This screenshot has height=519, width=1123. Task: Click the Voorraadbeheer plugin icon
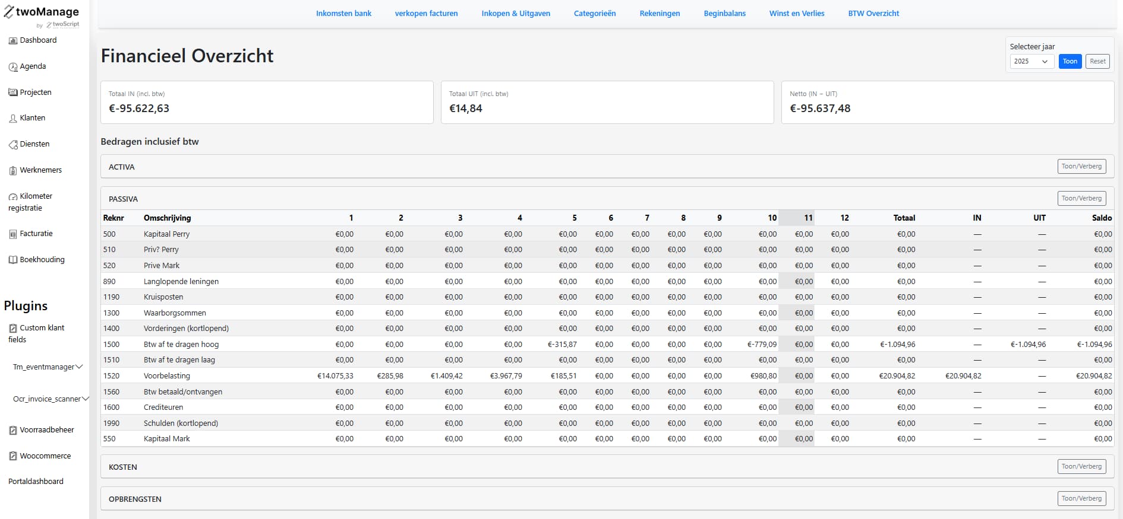pos(13,431)
